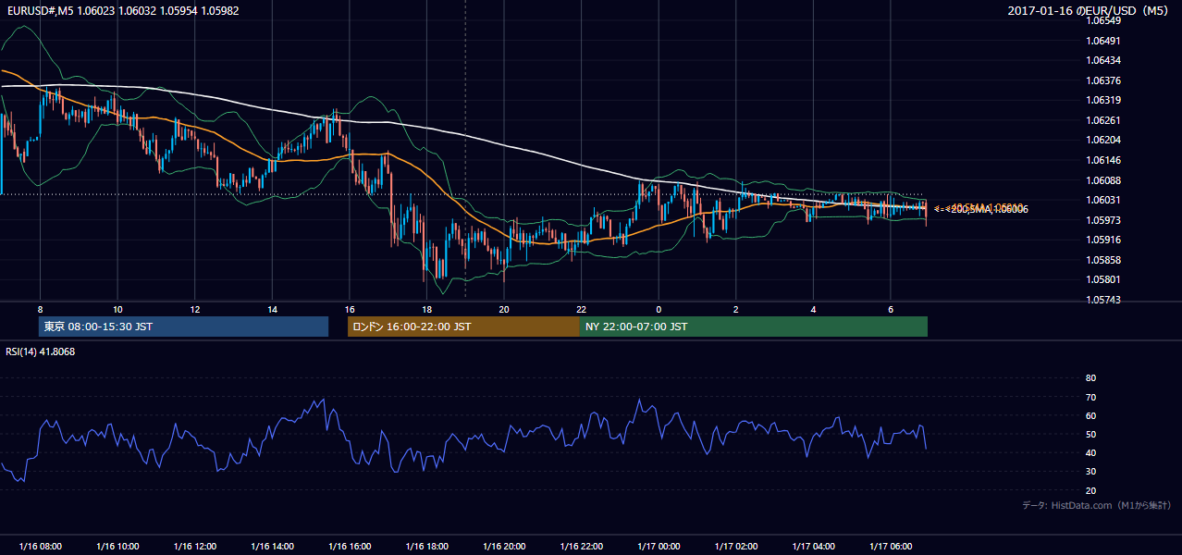Click price axis value 1.05916

(x=1102, y=240)
